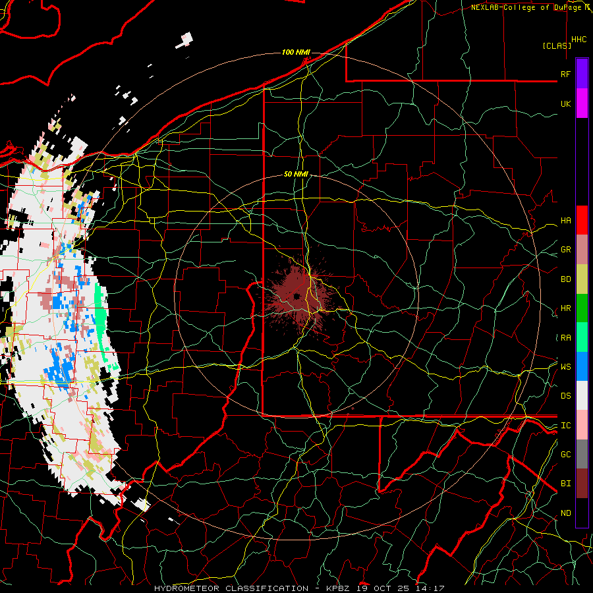Click the radar site center black dot
The image size is (593, 593).
(296, 296)
